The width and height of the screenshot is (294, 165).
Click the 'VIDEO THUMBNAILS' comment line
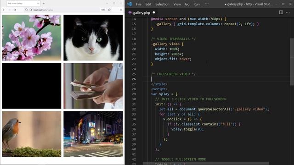click(x=173, y=39)
